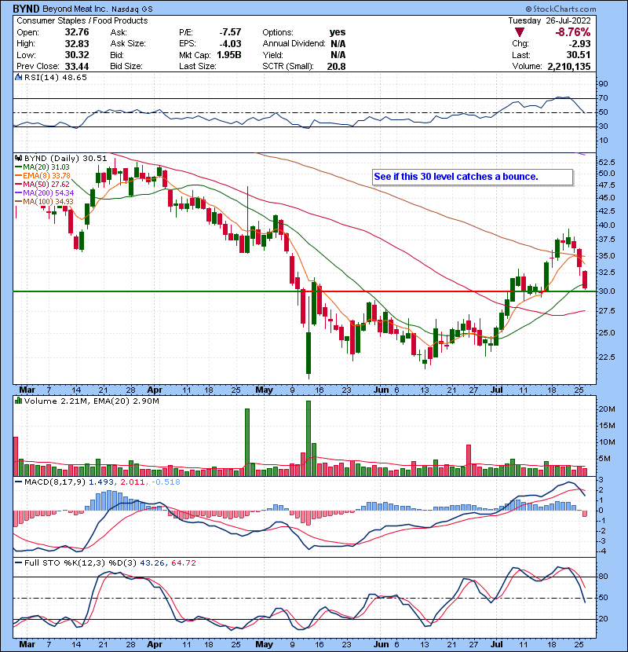The width and height of the screenshot is (628, 652).
Task: Click the candlestick icon before BYND (Daily)
Action: (18, 159)
